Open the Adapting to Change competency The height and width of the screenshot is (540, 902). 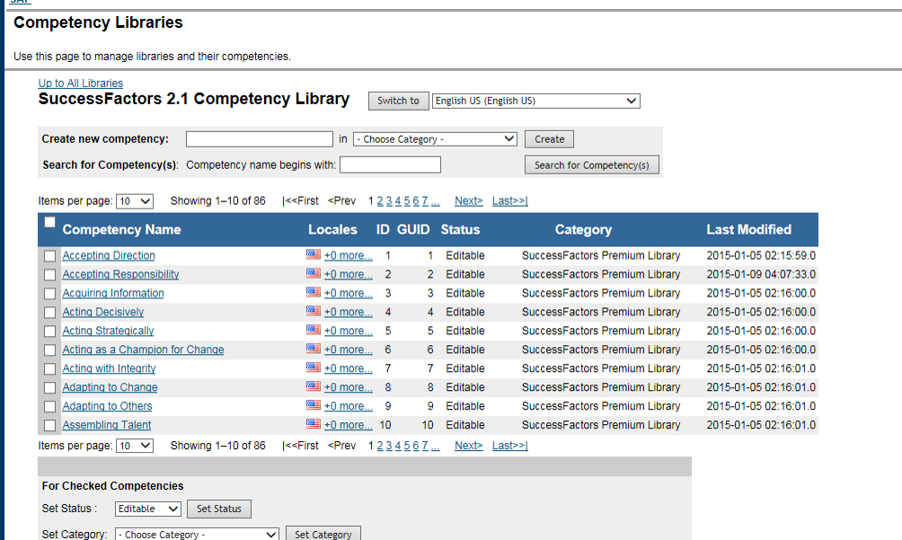[110, 387]
